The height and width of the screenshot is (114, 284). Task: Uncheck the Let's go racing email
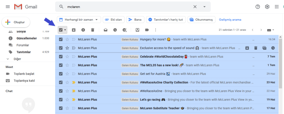click(x=61, y=100)
